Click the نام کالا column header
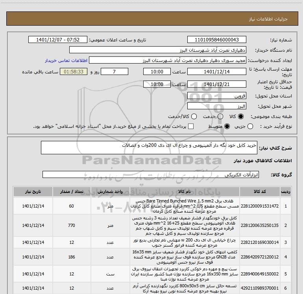The width and height of the screenshot is (303, 294). [185, 192]
